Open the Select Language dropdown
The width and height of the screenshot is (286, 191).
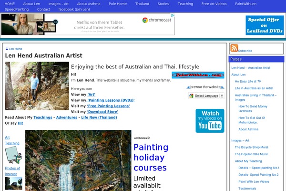pos(206,95)
